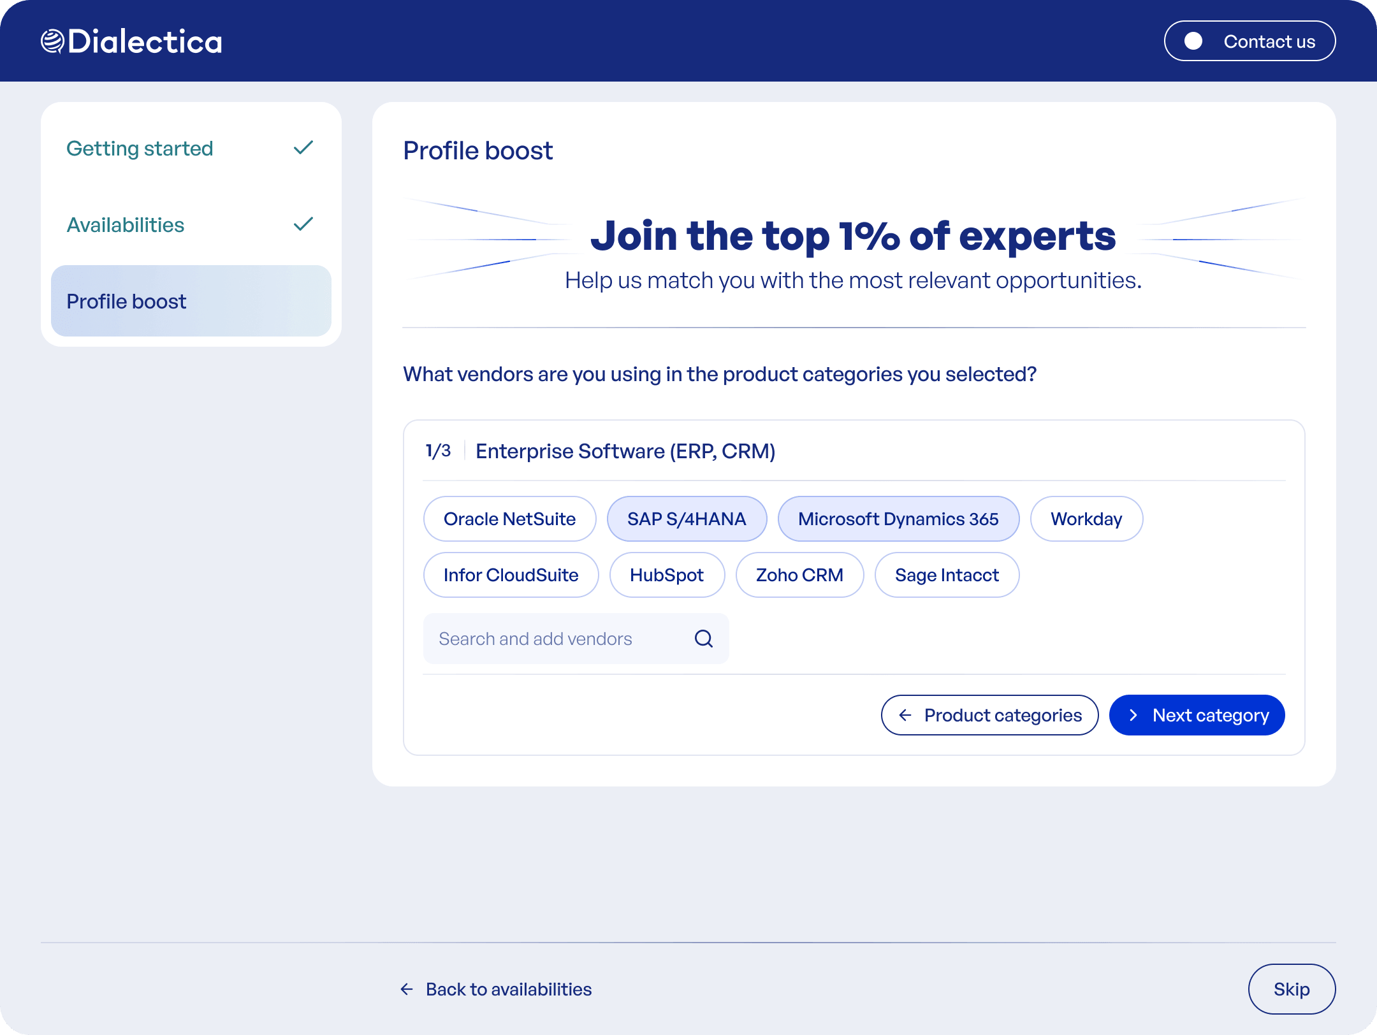Deselect the Microsoft Dynamics 365 chip
This screenshot has height=1035, width=1377.
[x=898, y=519]
